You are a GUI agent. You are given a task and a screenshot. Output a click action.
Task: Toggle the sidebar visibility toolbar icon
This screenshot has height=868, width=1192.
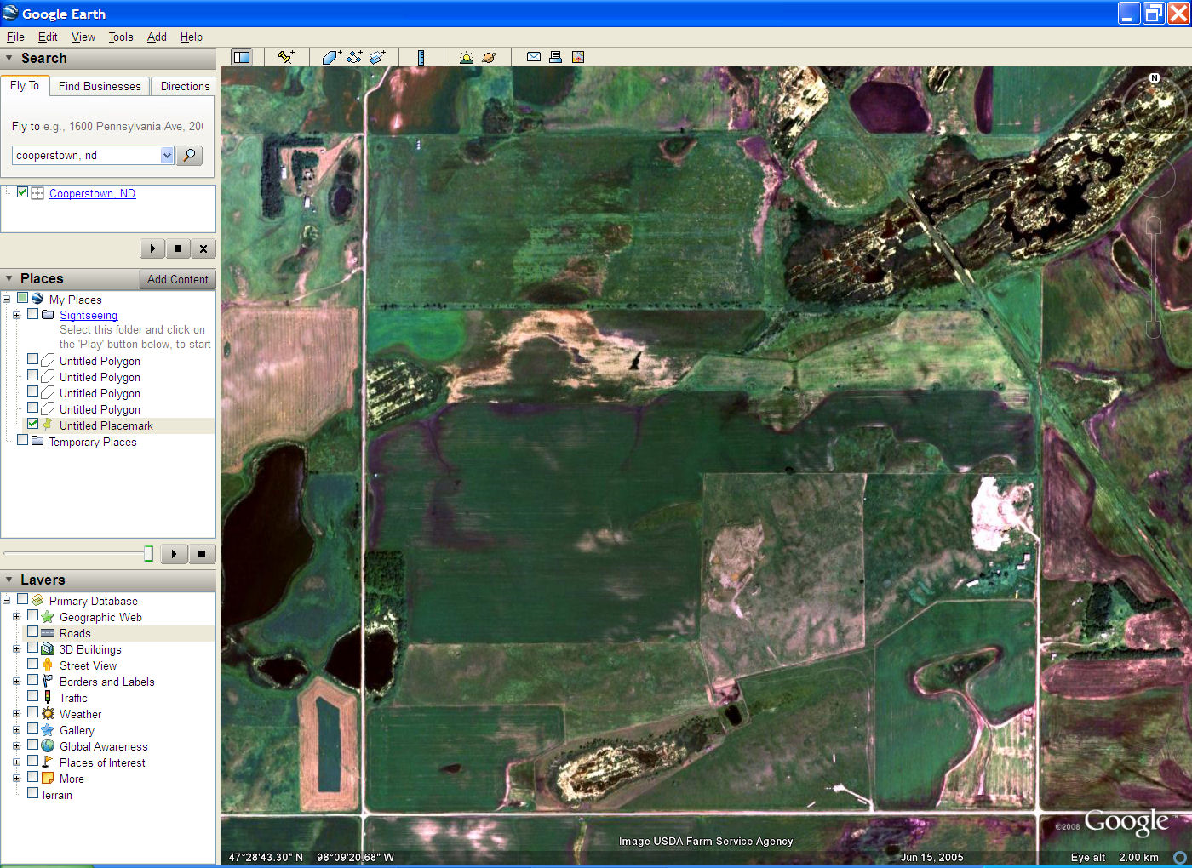click(x=242, y=57)
